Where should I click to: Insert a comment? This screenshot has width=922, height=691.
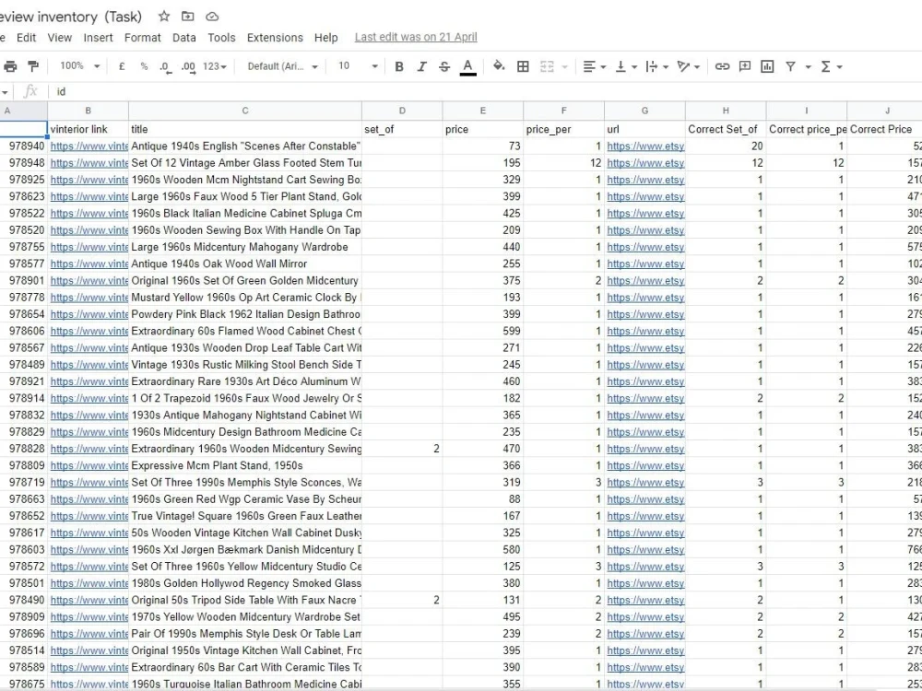745,66
